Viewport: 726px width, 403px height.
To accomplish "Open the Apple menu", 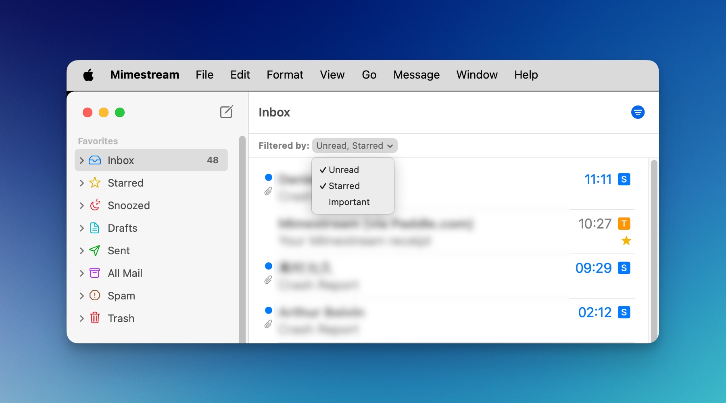I will tap(88, 75).
